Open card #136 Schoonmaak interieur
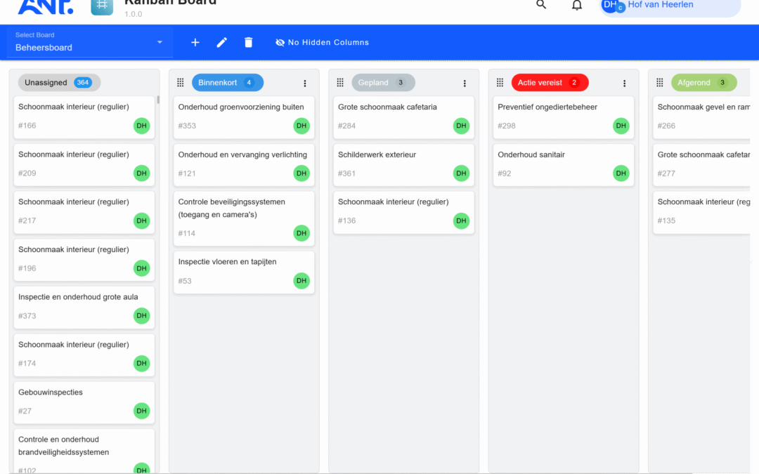759x474 pixels. pos(403,212)
